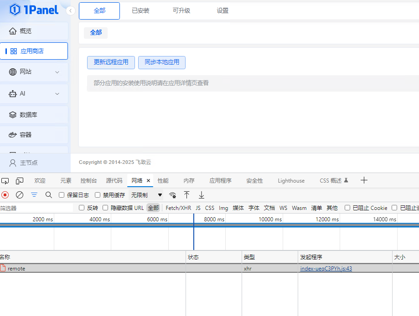Enable the 保留日志 checkbox
Image resolution: width=419 pixels, height=316 pixels.
pyautogui.click(x=62, y=195)
